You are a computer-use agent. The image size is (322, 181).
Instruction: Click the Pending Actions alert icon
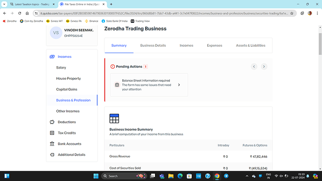pyautogui.click(x=112, y=67)
